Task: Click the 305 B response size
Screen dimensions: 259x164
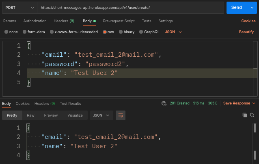Action: pyautogui.click(x=213, y=103)
